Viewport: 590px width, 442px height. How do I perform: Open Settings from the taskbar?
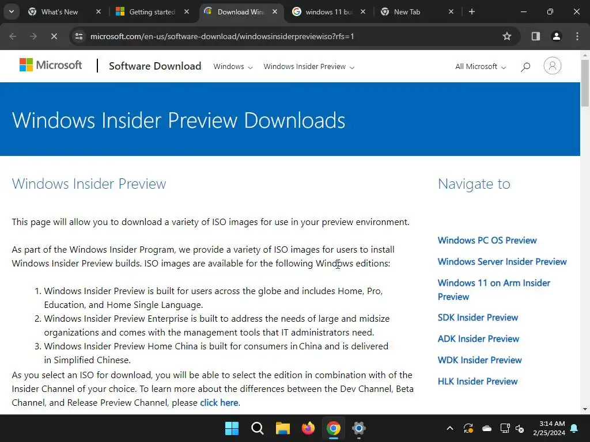click(359, 428)
